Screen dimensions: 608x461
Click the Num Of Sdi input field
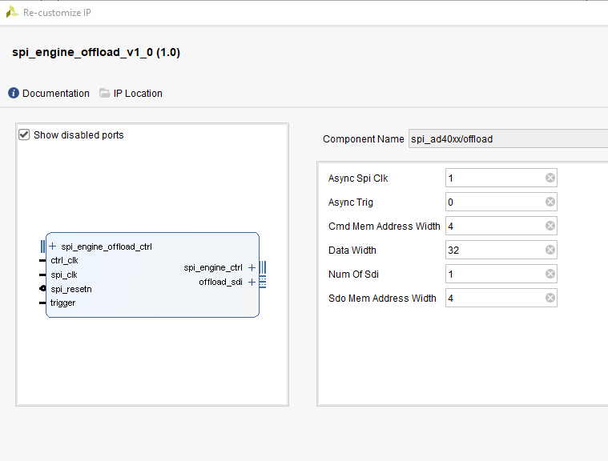point(493,274)
